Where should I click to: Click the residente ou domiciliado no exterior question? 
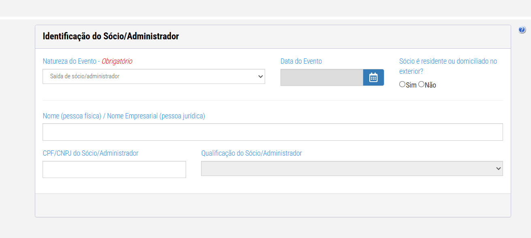click(x=448, y=66)
